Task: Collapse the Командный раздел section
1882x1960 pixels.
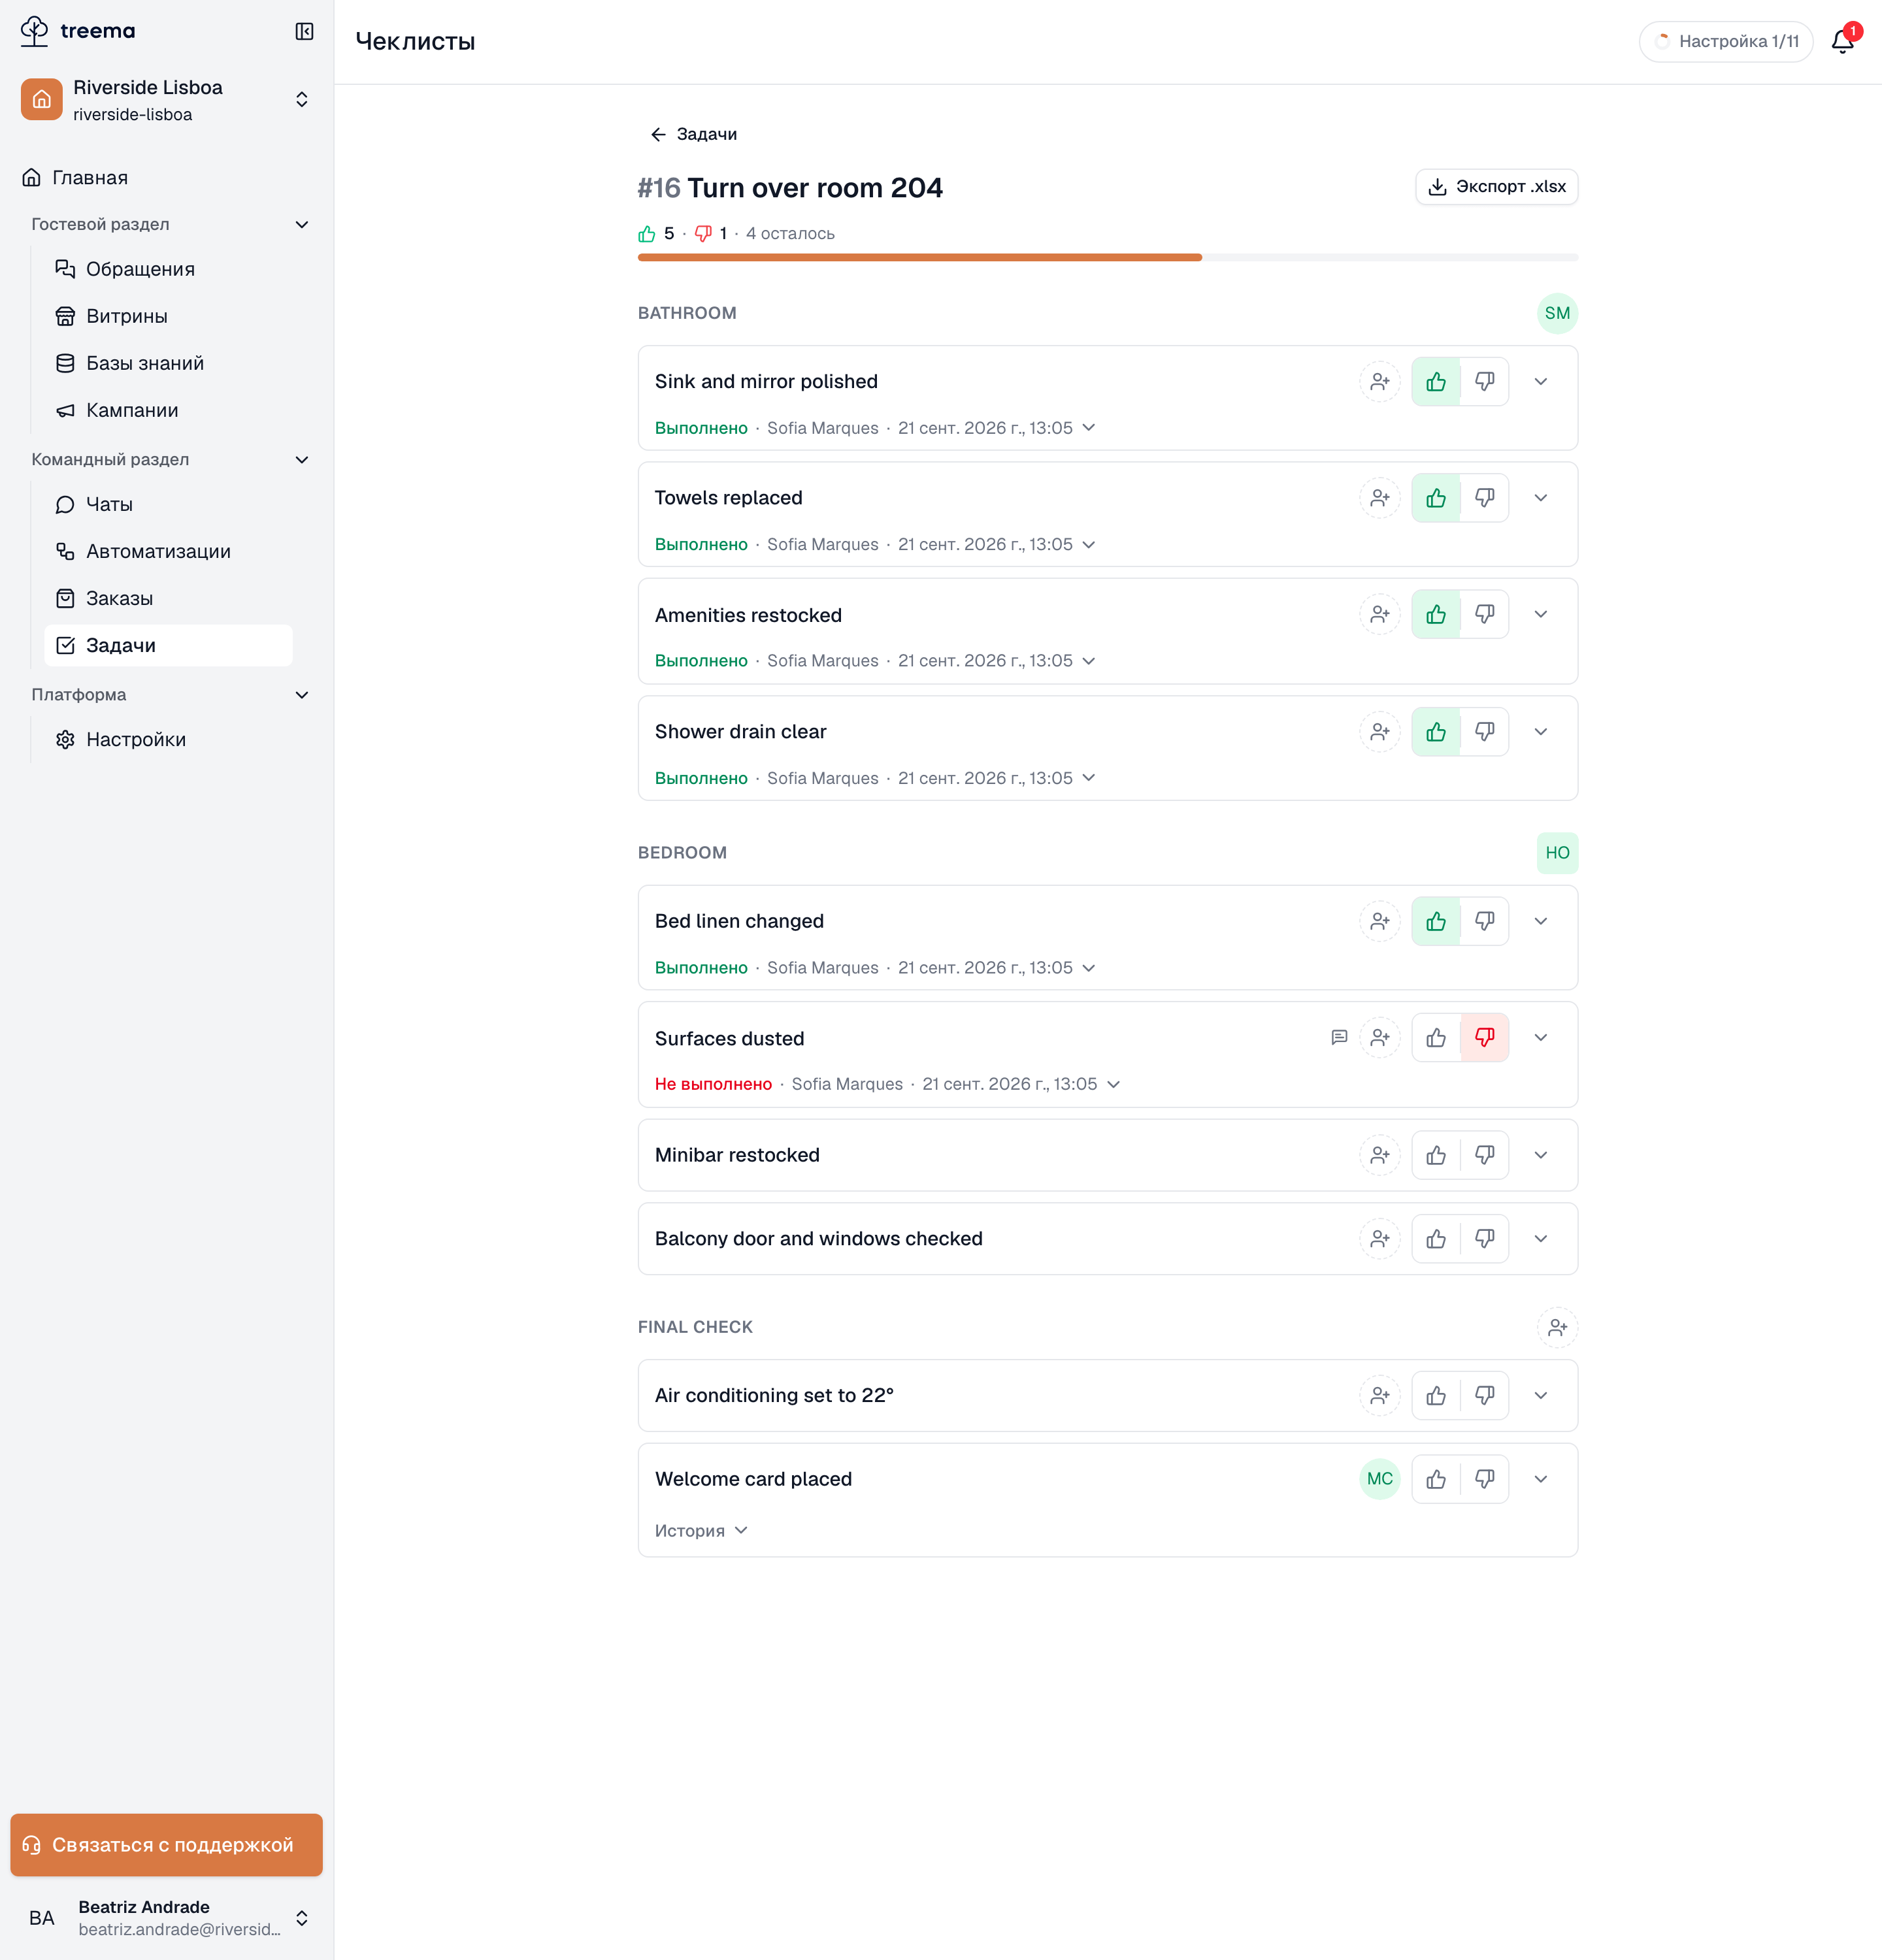Action: click(170, 459)
